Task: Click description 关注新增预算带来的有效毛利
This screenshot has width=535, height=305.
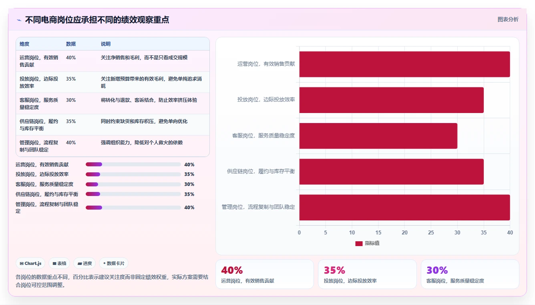Action: point(151,82)
